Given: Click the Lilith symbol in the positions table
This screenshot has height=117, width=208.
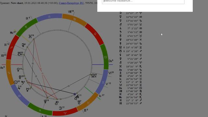Looking at the screenshot, I should tap(121, 55).
